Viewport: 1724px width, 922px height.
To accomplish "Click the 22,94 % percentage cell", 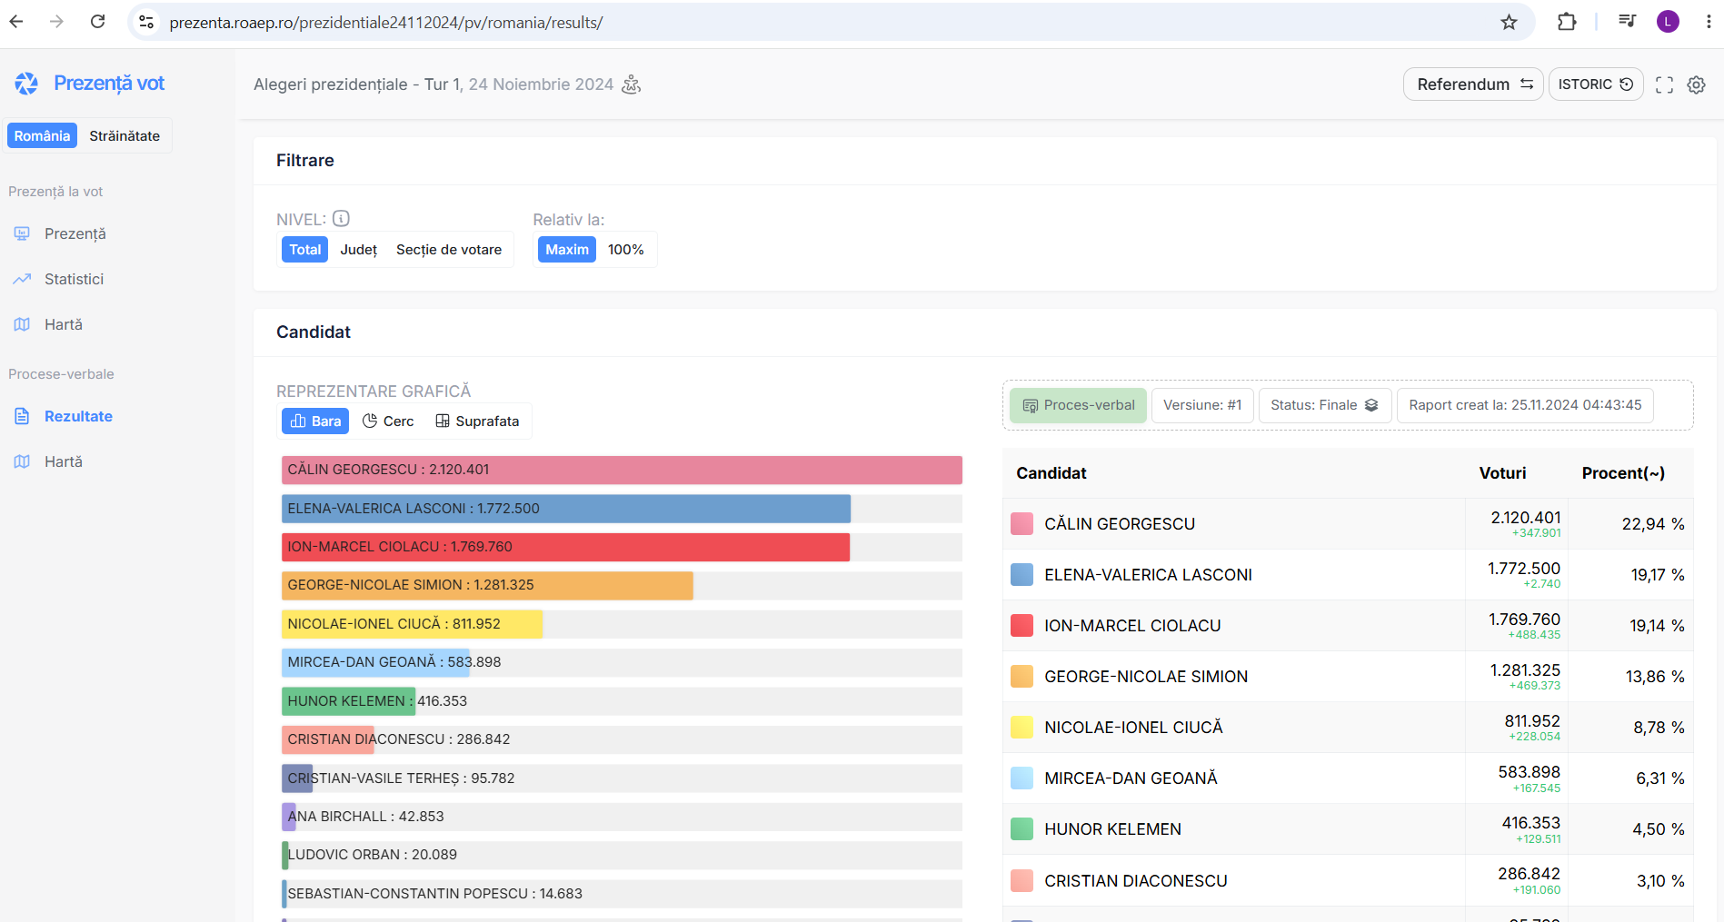I will [1653, 524].
